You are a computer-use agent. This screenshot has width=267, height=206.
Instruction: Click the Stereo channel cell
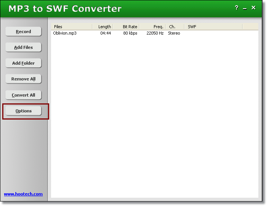click(174, 33)
